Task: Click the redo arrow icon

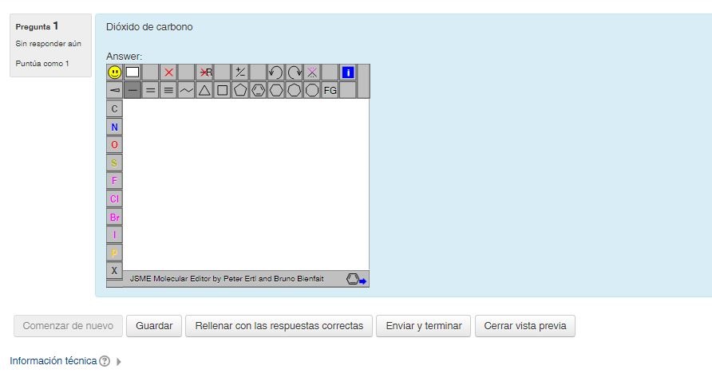Action: [294, 73]
